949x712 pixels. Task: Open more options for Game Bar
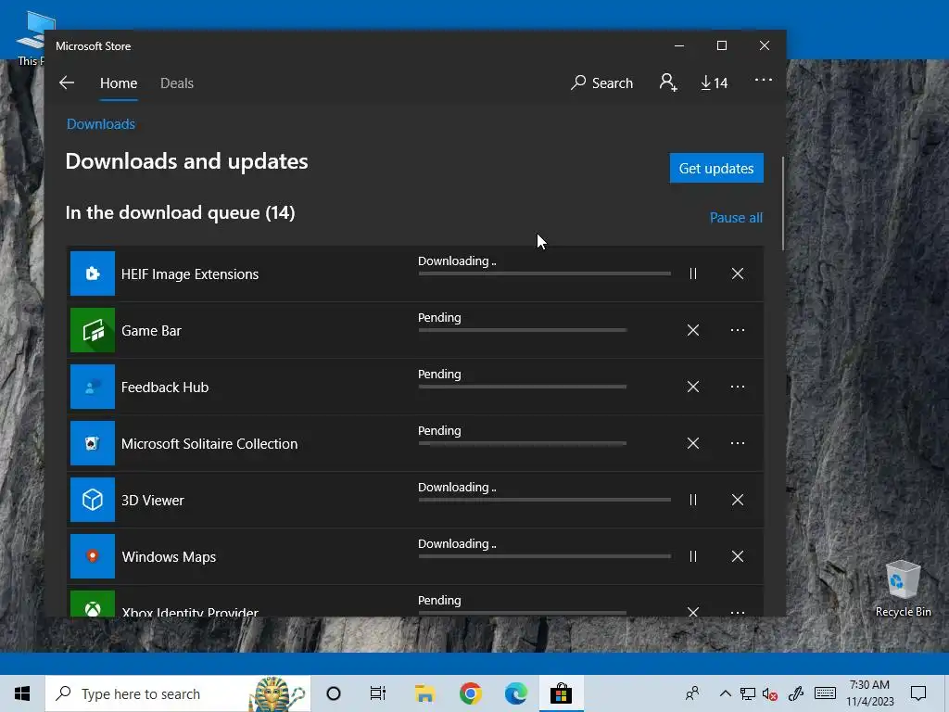737,330
